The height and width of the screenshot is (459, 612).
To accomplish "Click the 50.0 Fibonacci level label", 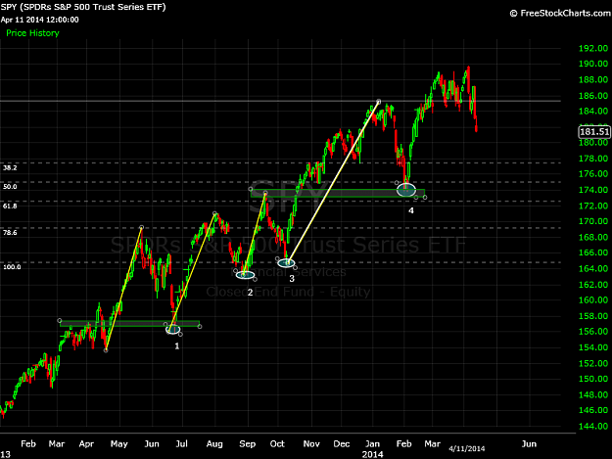I will [x=10, y=186].
